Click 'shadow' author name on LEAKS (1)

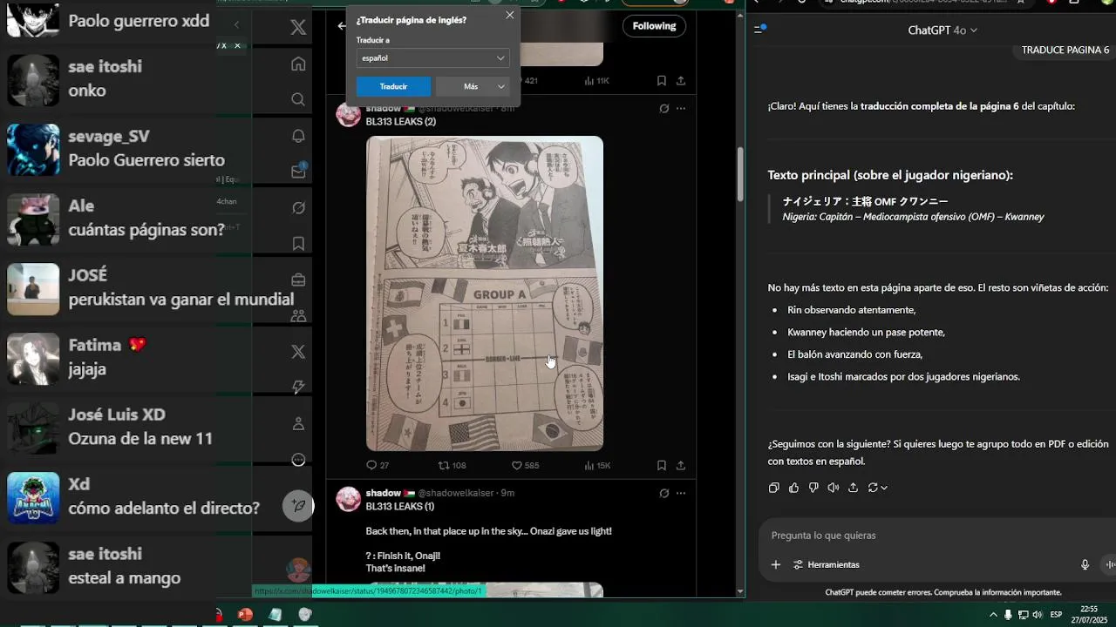click(x=384, y=493)
